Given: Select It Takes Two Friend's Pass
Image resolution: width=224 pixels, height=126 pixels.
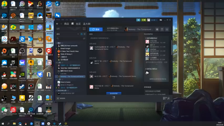Looking at the screenshot, I should pos(69,51).
